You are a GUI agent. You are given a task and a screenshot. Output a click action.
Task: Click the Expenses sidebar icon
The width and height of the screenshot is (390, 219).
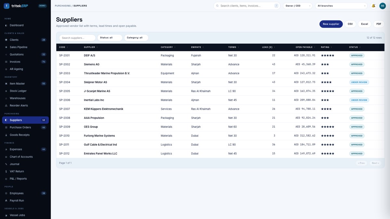(6, 150)
